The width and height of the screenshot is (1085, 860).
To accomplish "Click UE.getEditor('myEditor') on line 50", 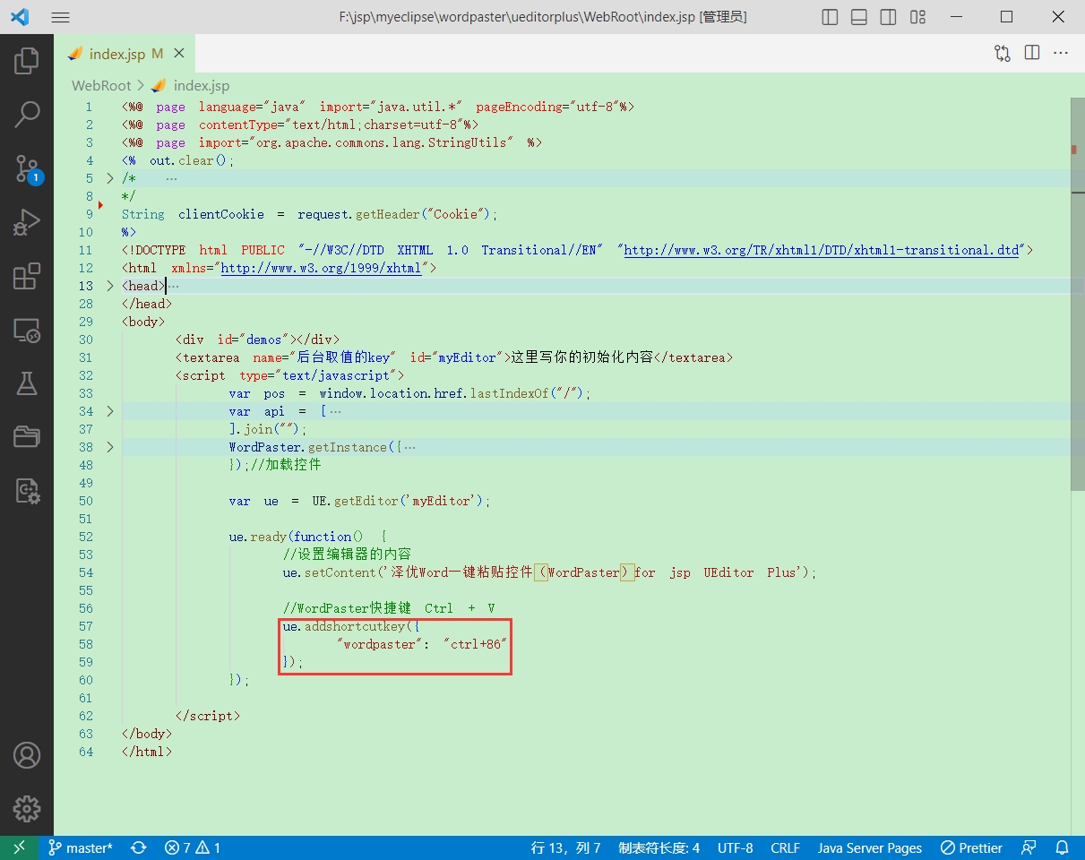I will tap(400, 501).
